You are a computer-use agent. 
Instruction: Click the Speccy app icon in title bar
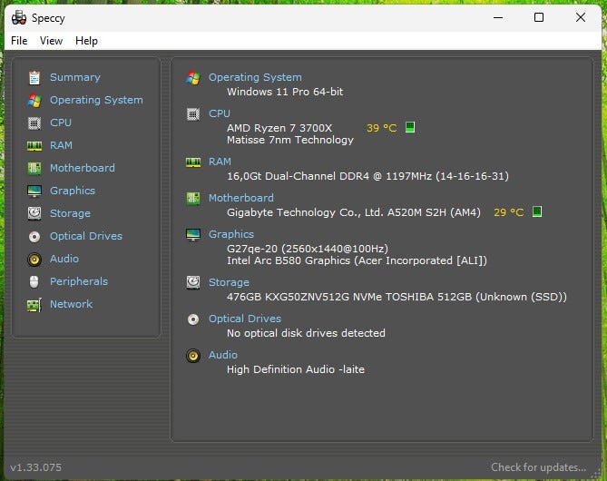[x=18, y=17]
